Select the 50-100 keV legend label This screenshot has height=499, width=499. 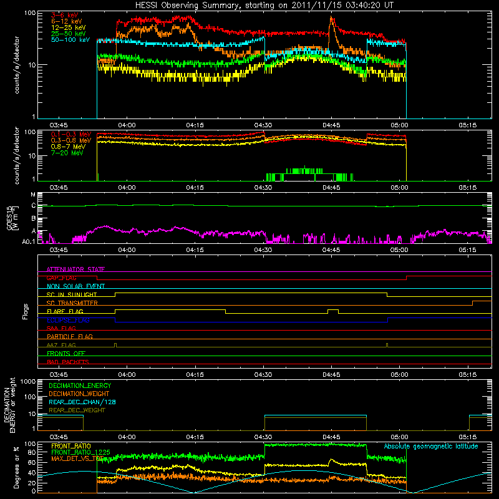pos(70,40)
